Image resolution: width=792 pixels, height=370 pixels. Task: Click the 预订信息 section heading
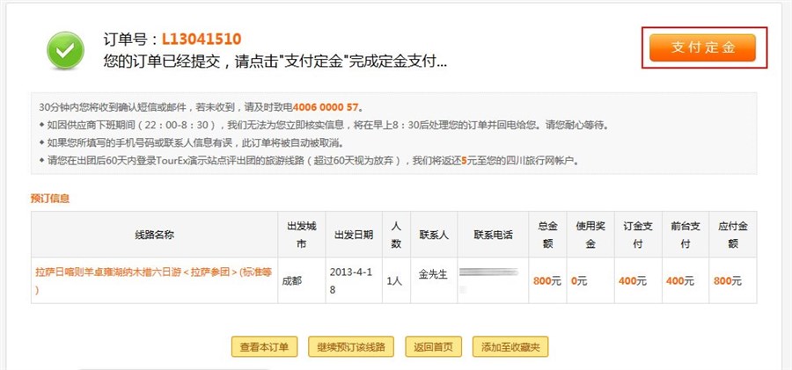coord(50,199)
